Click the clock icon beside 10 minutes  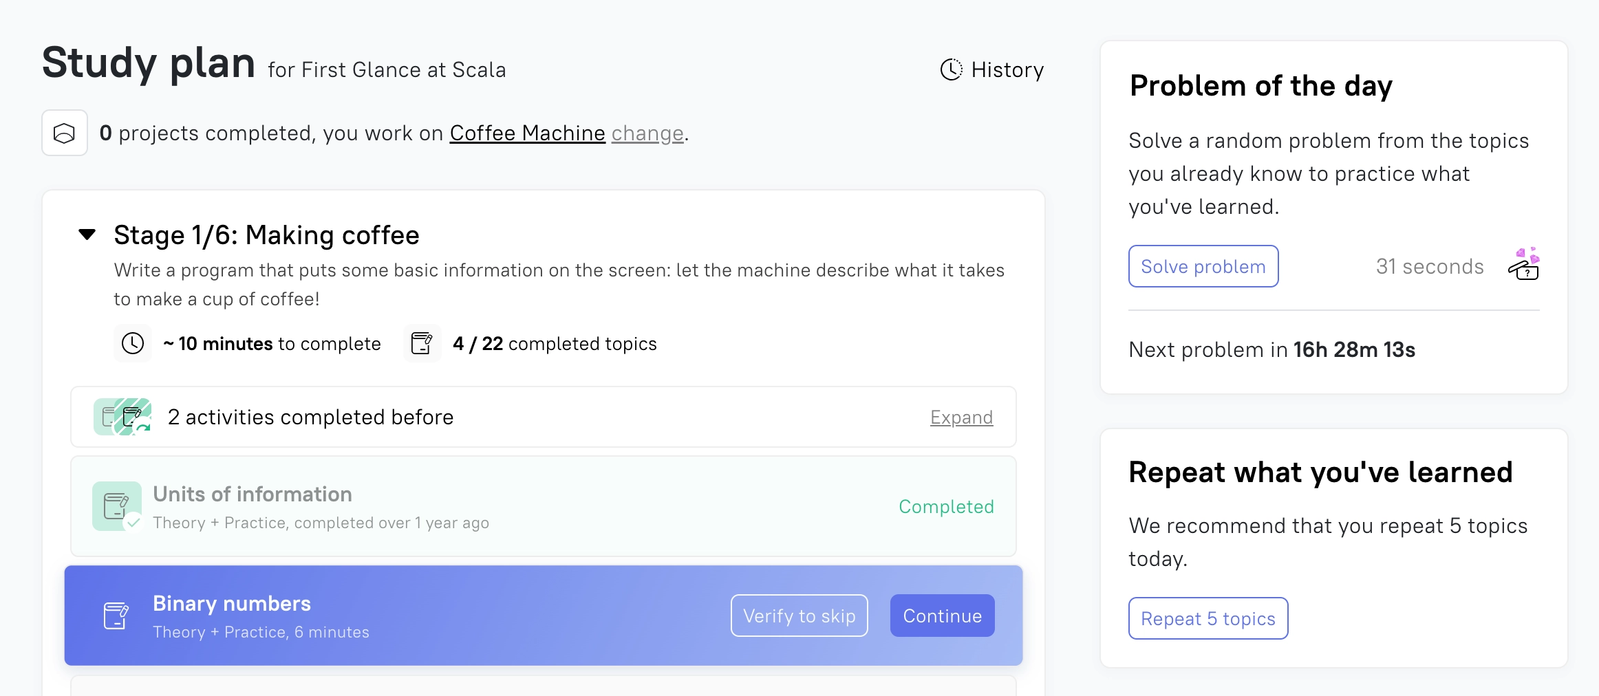133,343
